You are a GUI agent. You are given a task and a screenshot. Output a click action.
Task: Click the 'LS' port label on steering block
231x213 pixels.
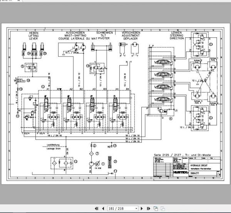click(176, 110)
